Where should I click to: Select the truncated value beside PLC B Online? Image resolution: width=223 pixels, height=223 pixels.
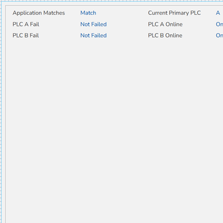(x=220, y=35)
